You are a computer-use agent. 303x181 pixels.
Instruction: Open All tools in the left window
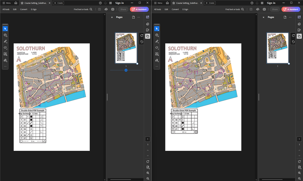[6, 9]
